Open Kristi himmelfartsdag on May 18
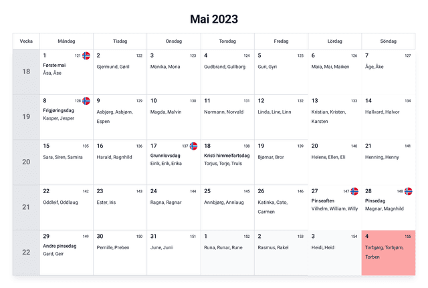Image resolution: width=428 pixels, height=288 pixels. [227, 155]
